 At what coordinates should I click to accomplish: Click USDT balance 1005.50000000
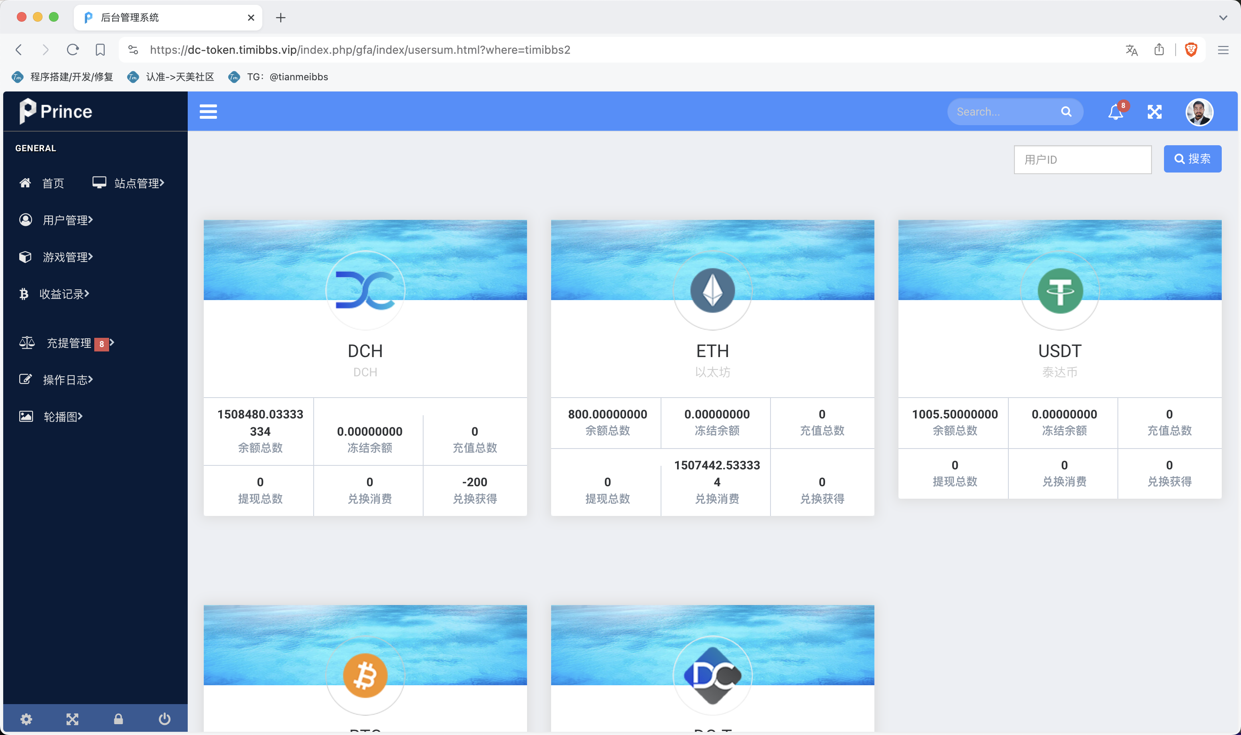(x=955, y=414)
